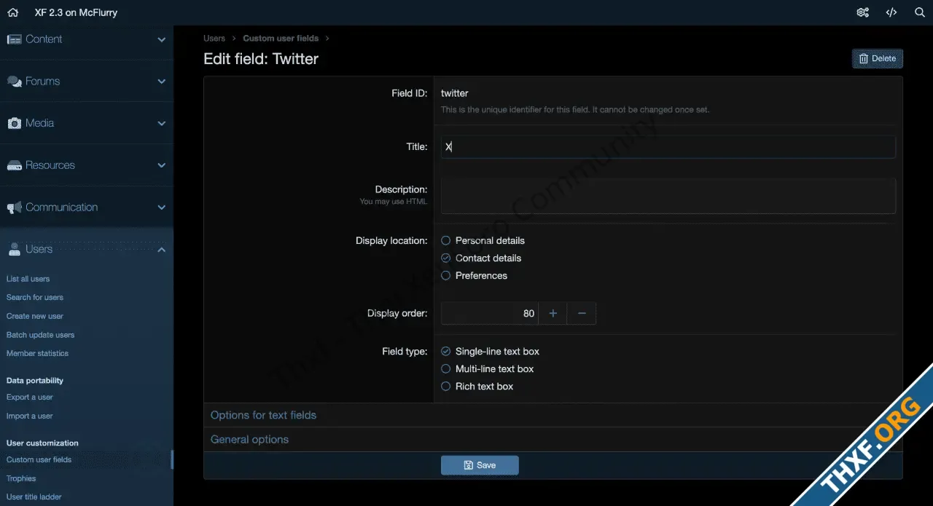
Task: Open the settings gears icon in header
Action: [x=863, y=12]
